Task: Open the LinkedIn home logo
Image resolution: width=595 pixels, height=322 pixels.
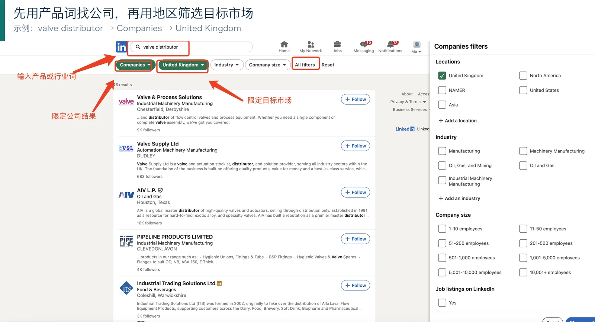Action: (x=121, y=47)
